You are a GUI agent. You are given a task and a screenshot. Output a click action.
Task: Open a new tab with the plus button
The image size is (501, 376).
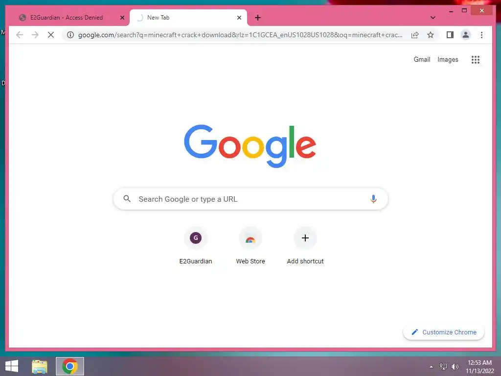(x=258, y=18)
